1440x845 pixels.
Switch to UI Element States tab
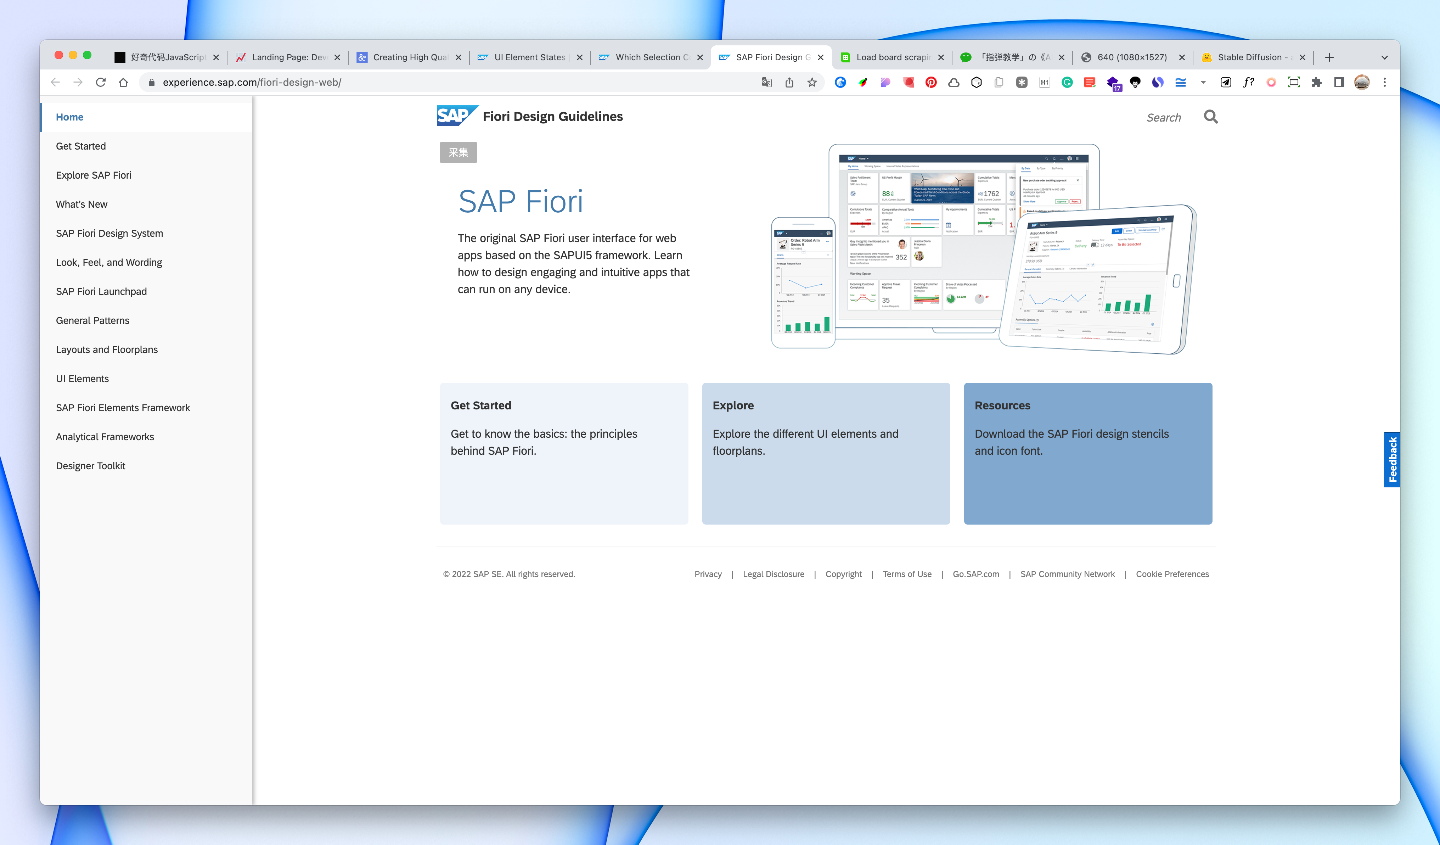pyautogui.click(x=531, y=57)
